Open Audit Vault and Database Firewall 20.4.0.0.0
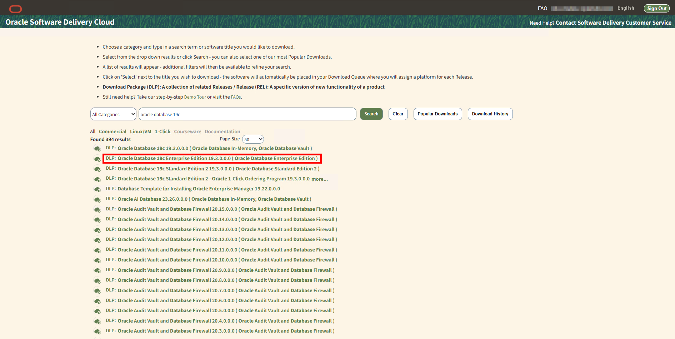This screenshot has width=675, height=339. tap(226, 321)
